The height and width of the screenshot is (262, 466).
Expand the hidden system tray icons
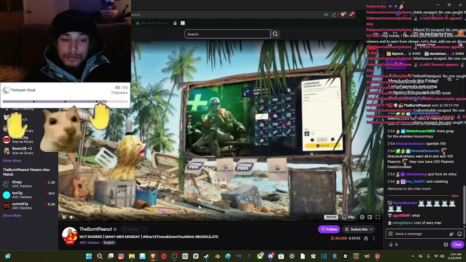[412, 256]
